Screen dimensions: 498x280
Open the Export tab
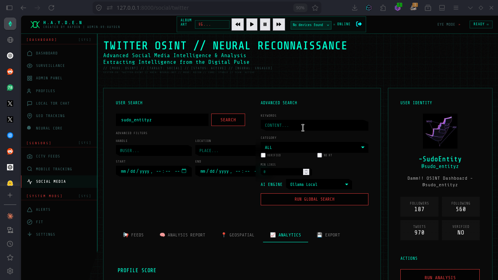[328, 235]
